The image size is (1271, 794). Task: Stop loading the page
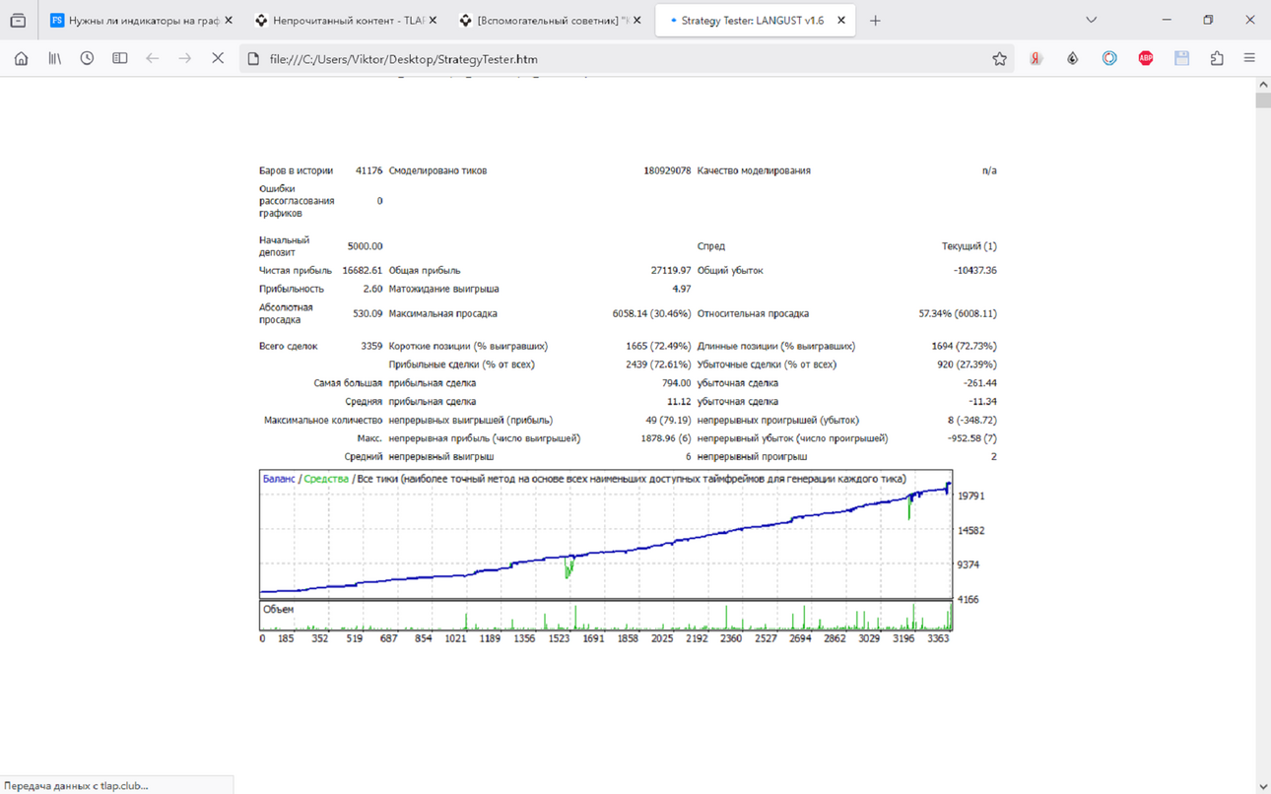pos(218,59)
